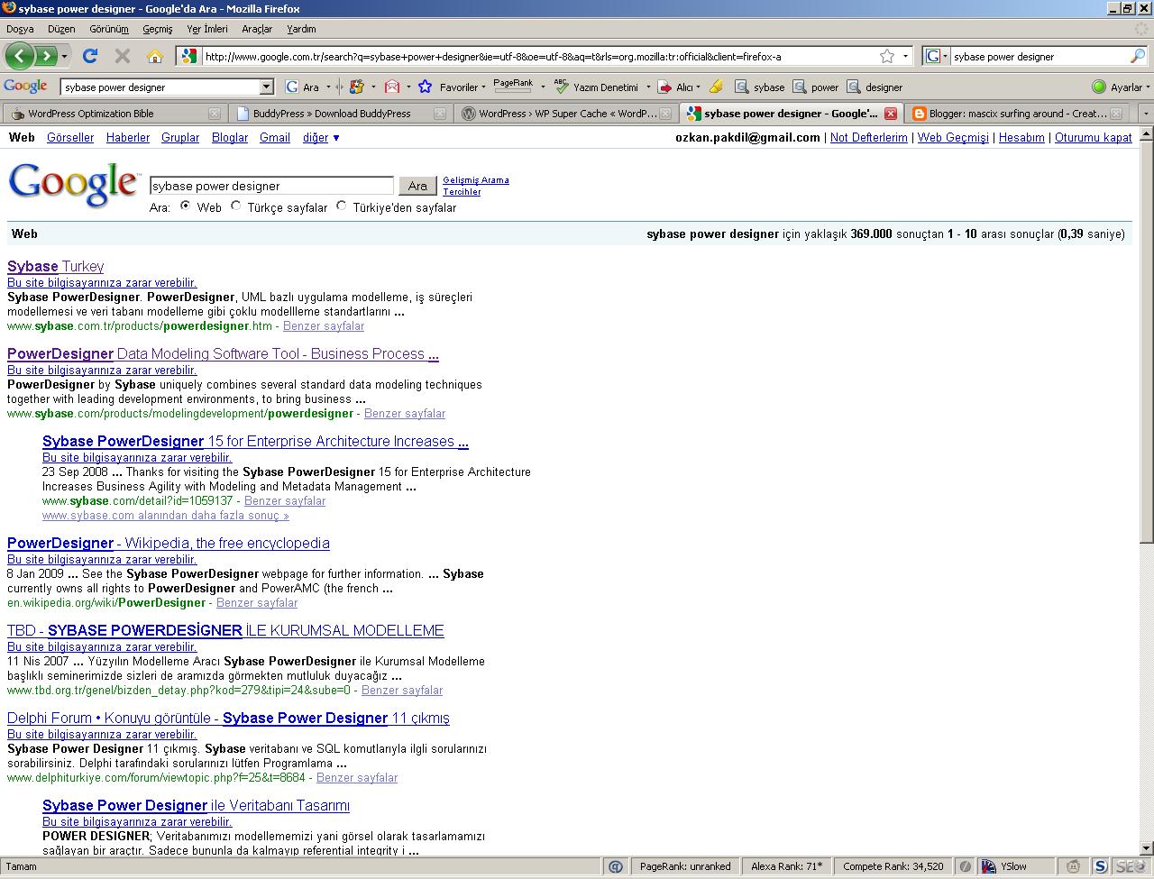The width and height of the screenshot is (1154, 879).
Task: Click the browser Forward arrow button
Action: tap(46, 56)
